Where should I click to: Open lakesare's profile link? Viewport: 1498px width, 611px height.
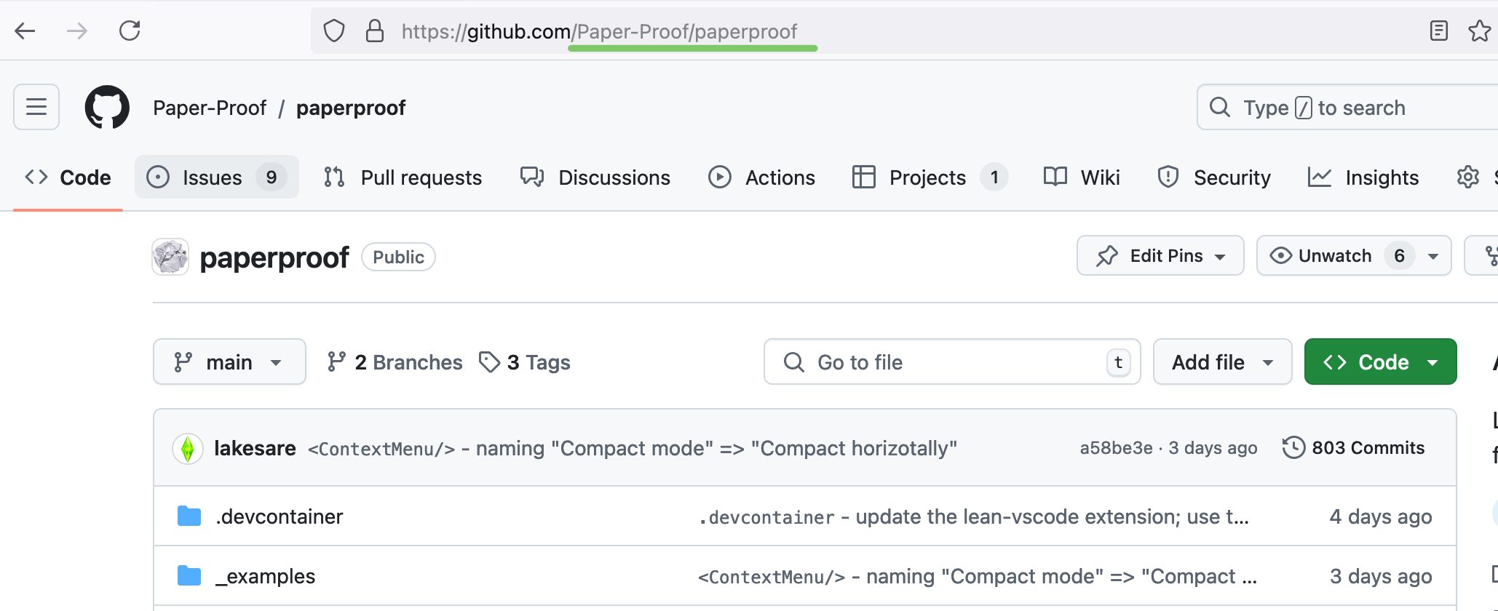[x=255, y=448]
